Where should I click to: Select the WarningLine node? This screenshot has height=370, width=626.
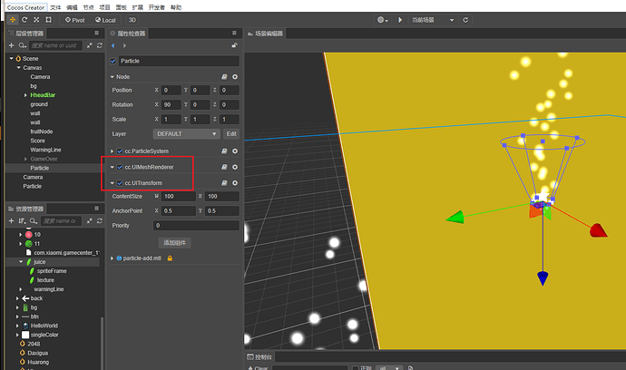[x=45, y=150]
